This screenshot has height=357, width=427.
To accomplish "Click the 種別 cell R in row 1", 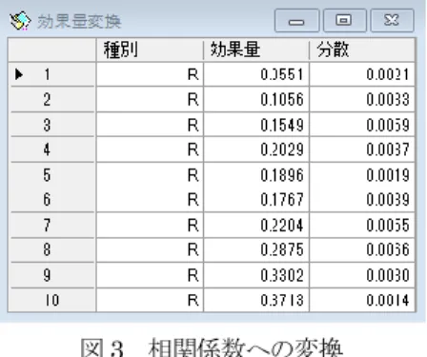I will tap(150, 74).
